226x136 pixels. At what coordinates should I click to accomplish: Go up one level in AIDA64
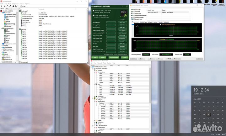pyautogui.click(x=7, y=6)
